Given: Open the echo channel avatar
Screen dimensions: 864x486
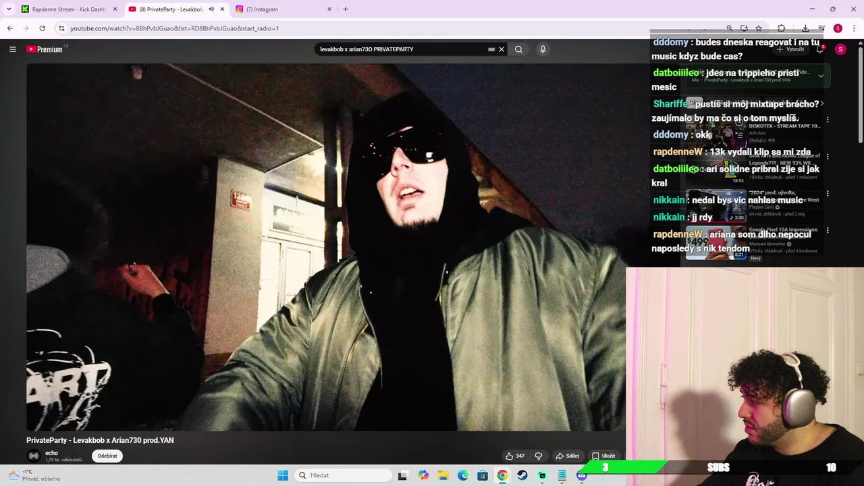Looking at the screenshot, I should [34, 456].
